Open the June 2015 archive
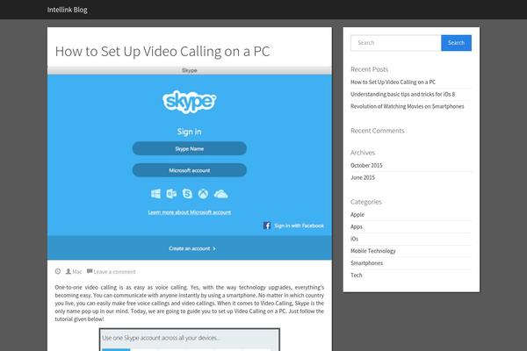 [363, 177]
